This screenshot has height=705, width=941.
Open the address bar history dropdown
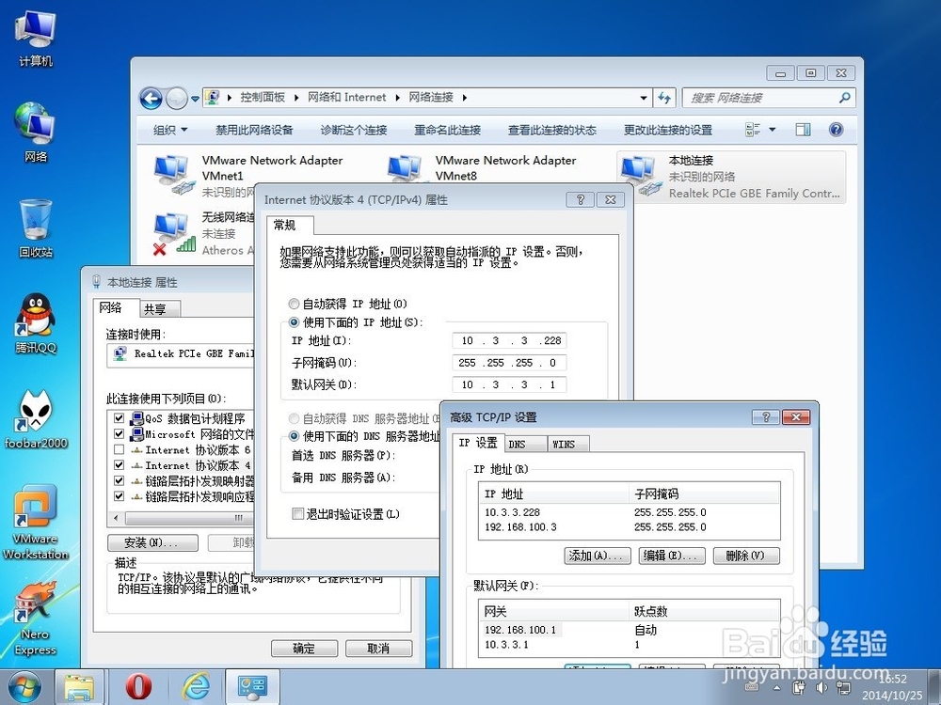pyautogui.click(x=644, y=98)
